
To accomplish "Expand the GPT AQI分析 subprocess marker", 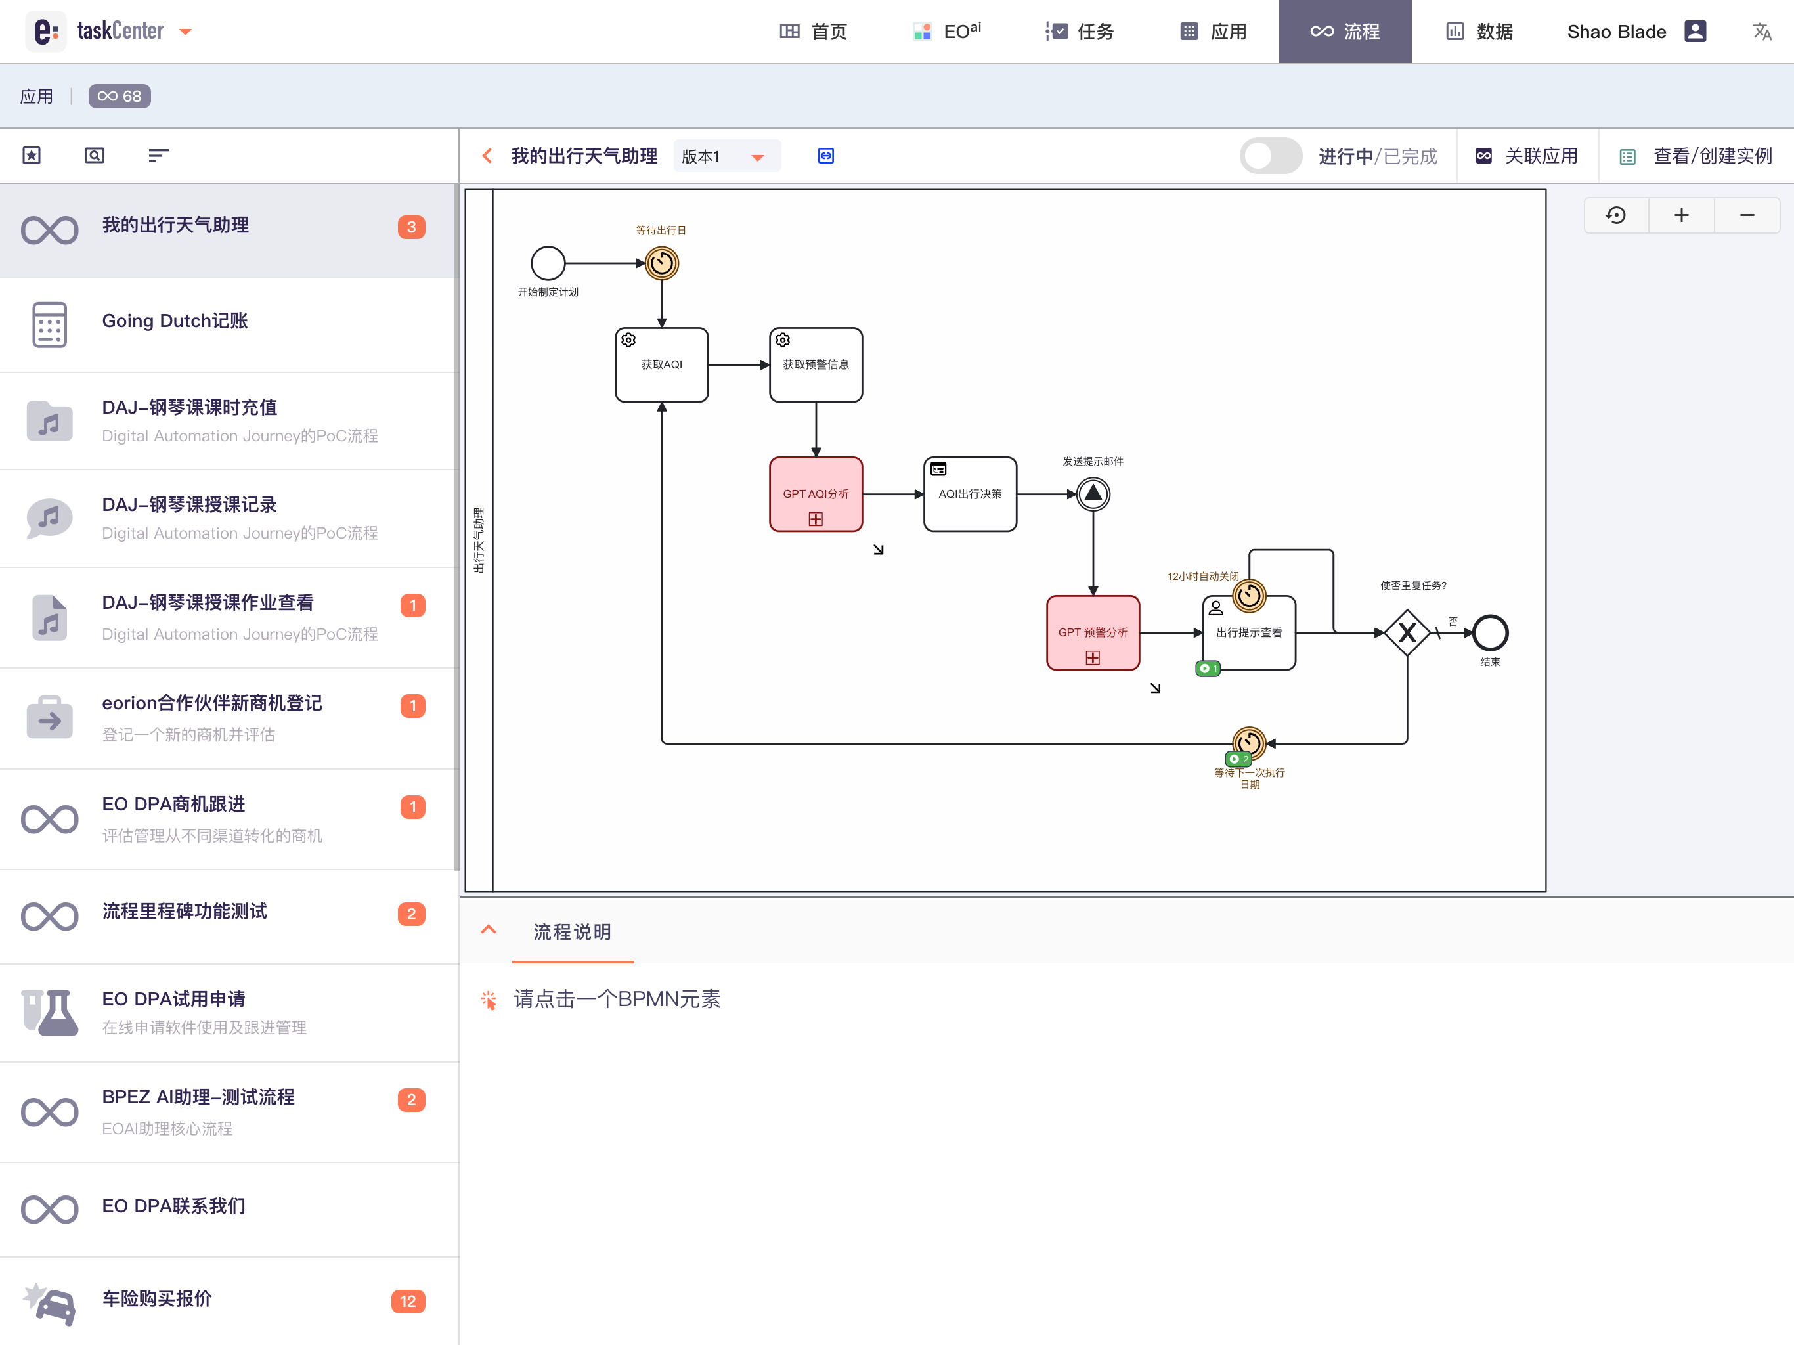I will [x=816, y=519].
